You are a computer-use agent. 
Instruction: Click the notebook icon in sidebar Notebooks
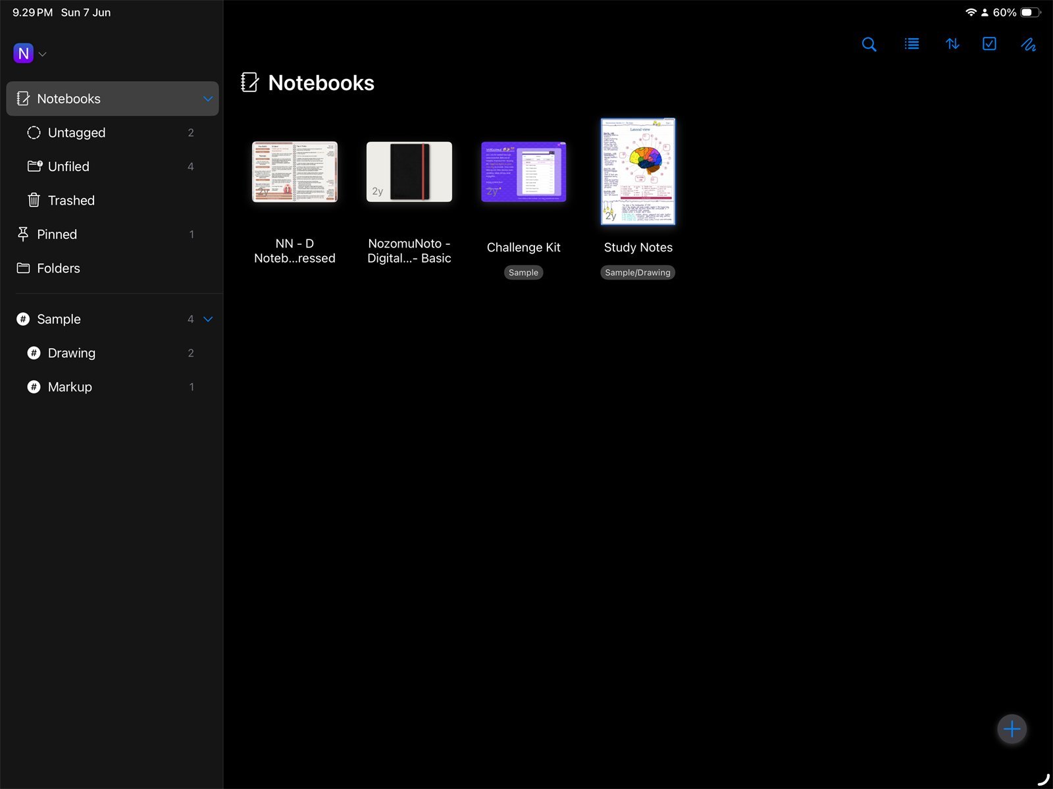click(23, 99)
